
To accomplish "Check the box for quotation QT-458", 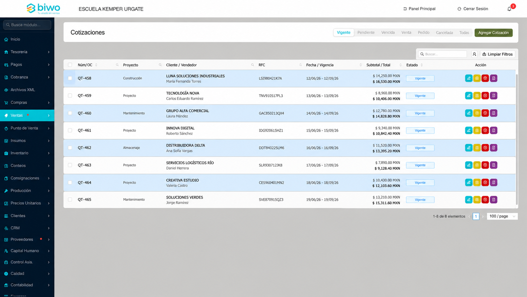I will coord(70,78).
